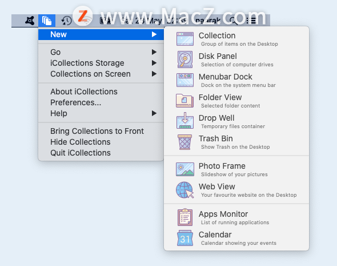Expand Collections on Screen submenu arrow
This screenshot has width=337, height=266.
[154, 74]
